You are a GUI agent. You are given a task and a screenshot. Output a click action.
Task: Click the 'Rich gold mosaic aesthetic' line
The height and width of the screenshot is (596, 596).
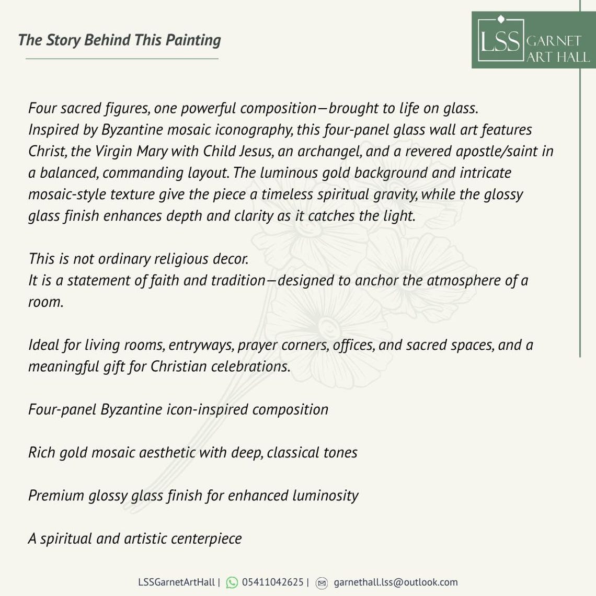click(x=193, y=453)
